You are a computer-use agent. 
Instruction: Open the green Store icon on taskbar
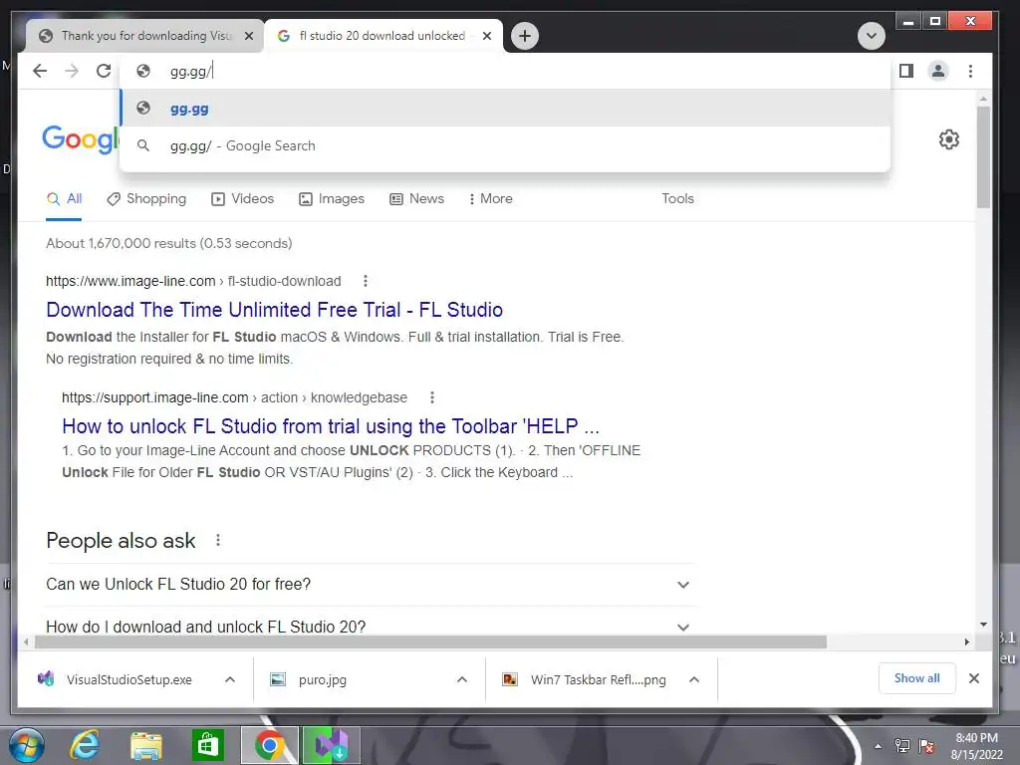(x=207, y=745)
